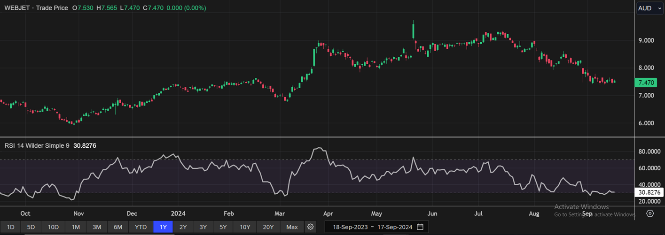This screenshot has height=235, width=665.
Task: Click the 30.8276 RSI value tag on axis
Action: [x=649, y=192]
